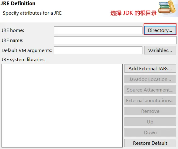Click the 'JRE home:' label

[x=13, y=30]
